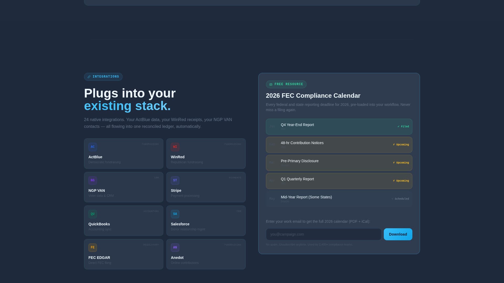The image size is (504, 283).
Task: Click 'Donor relationship mgmt' description text
Action: [x=188, y=229]
